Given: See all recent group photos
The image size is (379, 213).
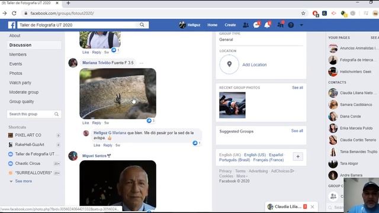Looking at the screenshot, I should (x=297, y=88).
